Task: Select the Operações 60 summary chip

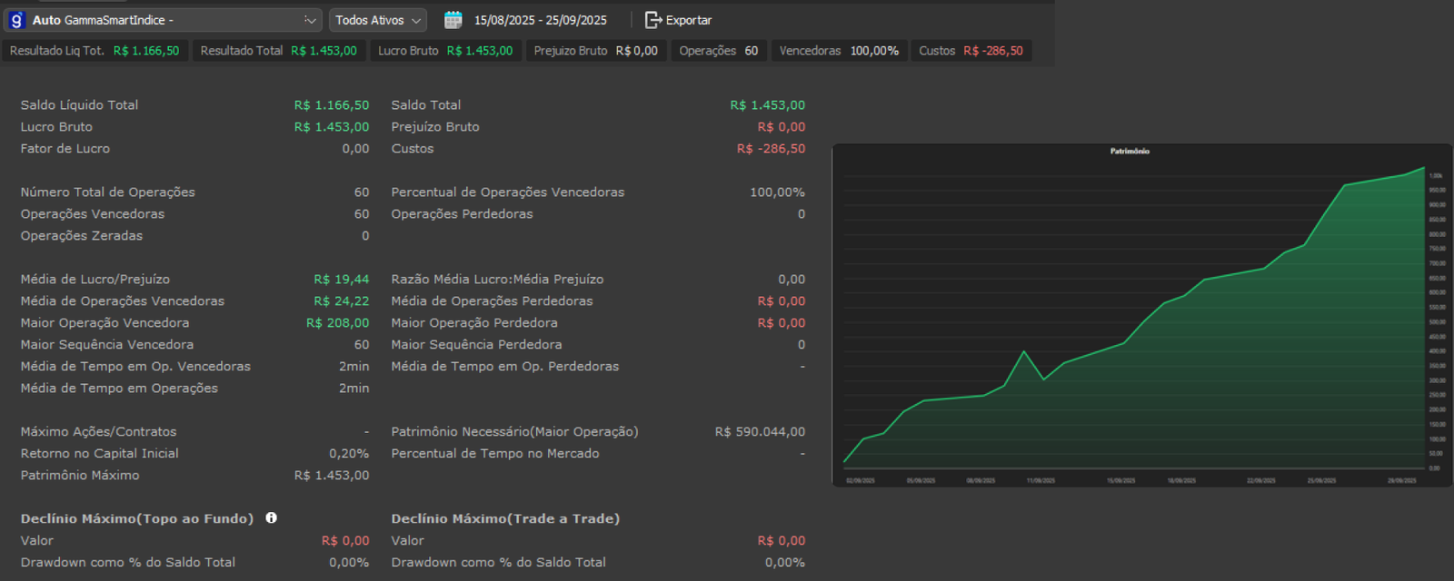Action: pyautogui.click(x=718, y=51)
